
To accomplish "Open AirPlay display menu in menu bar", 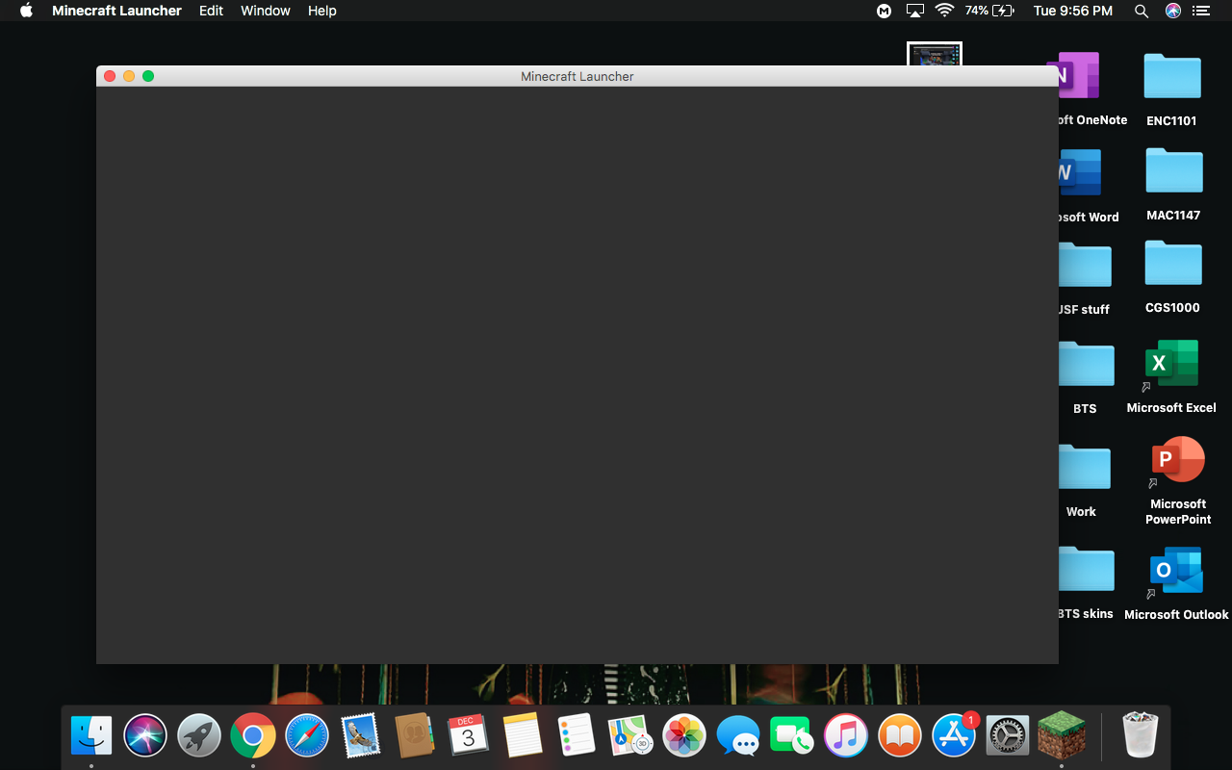I will click(x=914, y=11).
